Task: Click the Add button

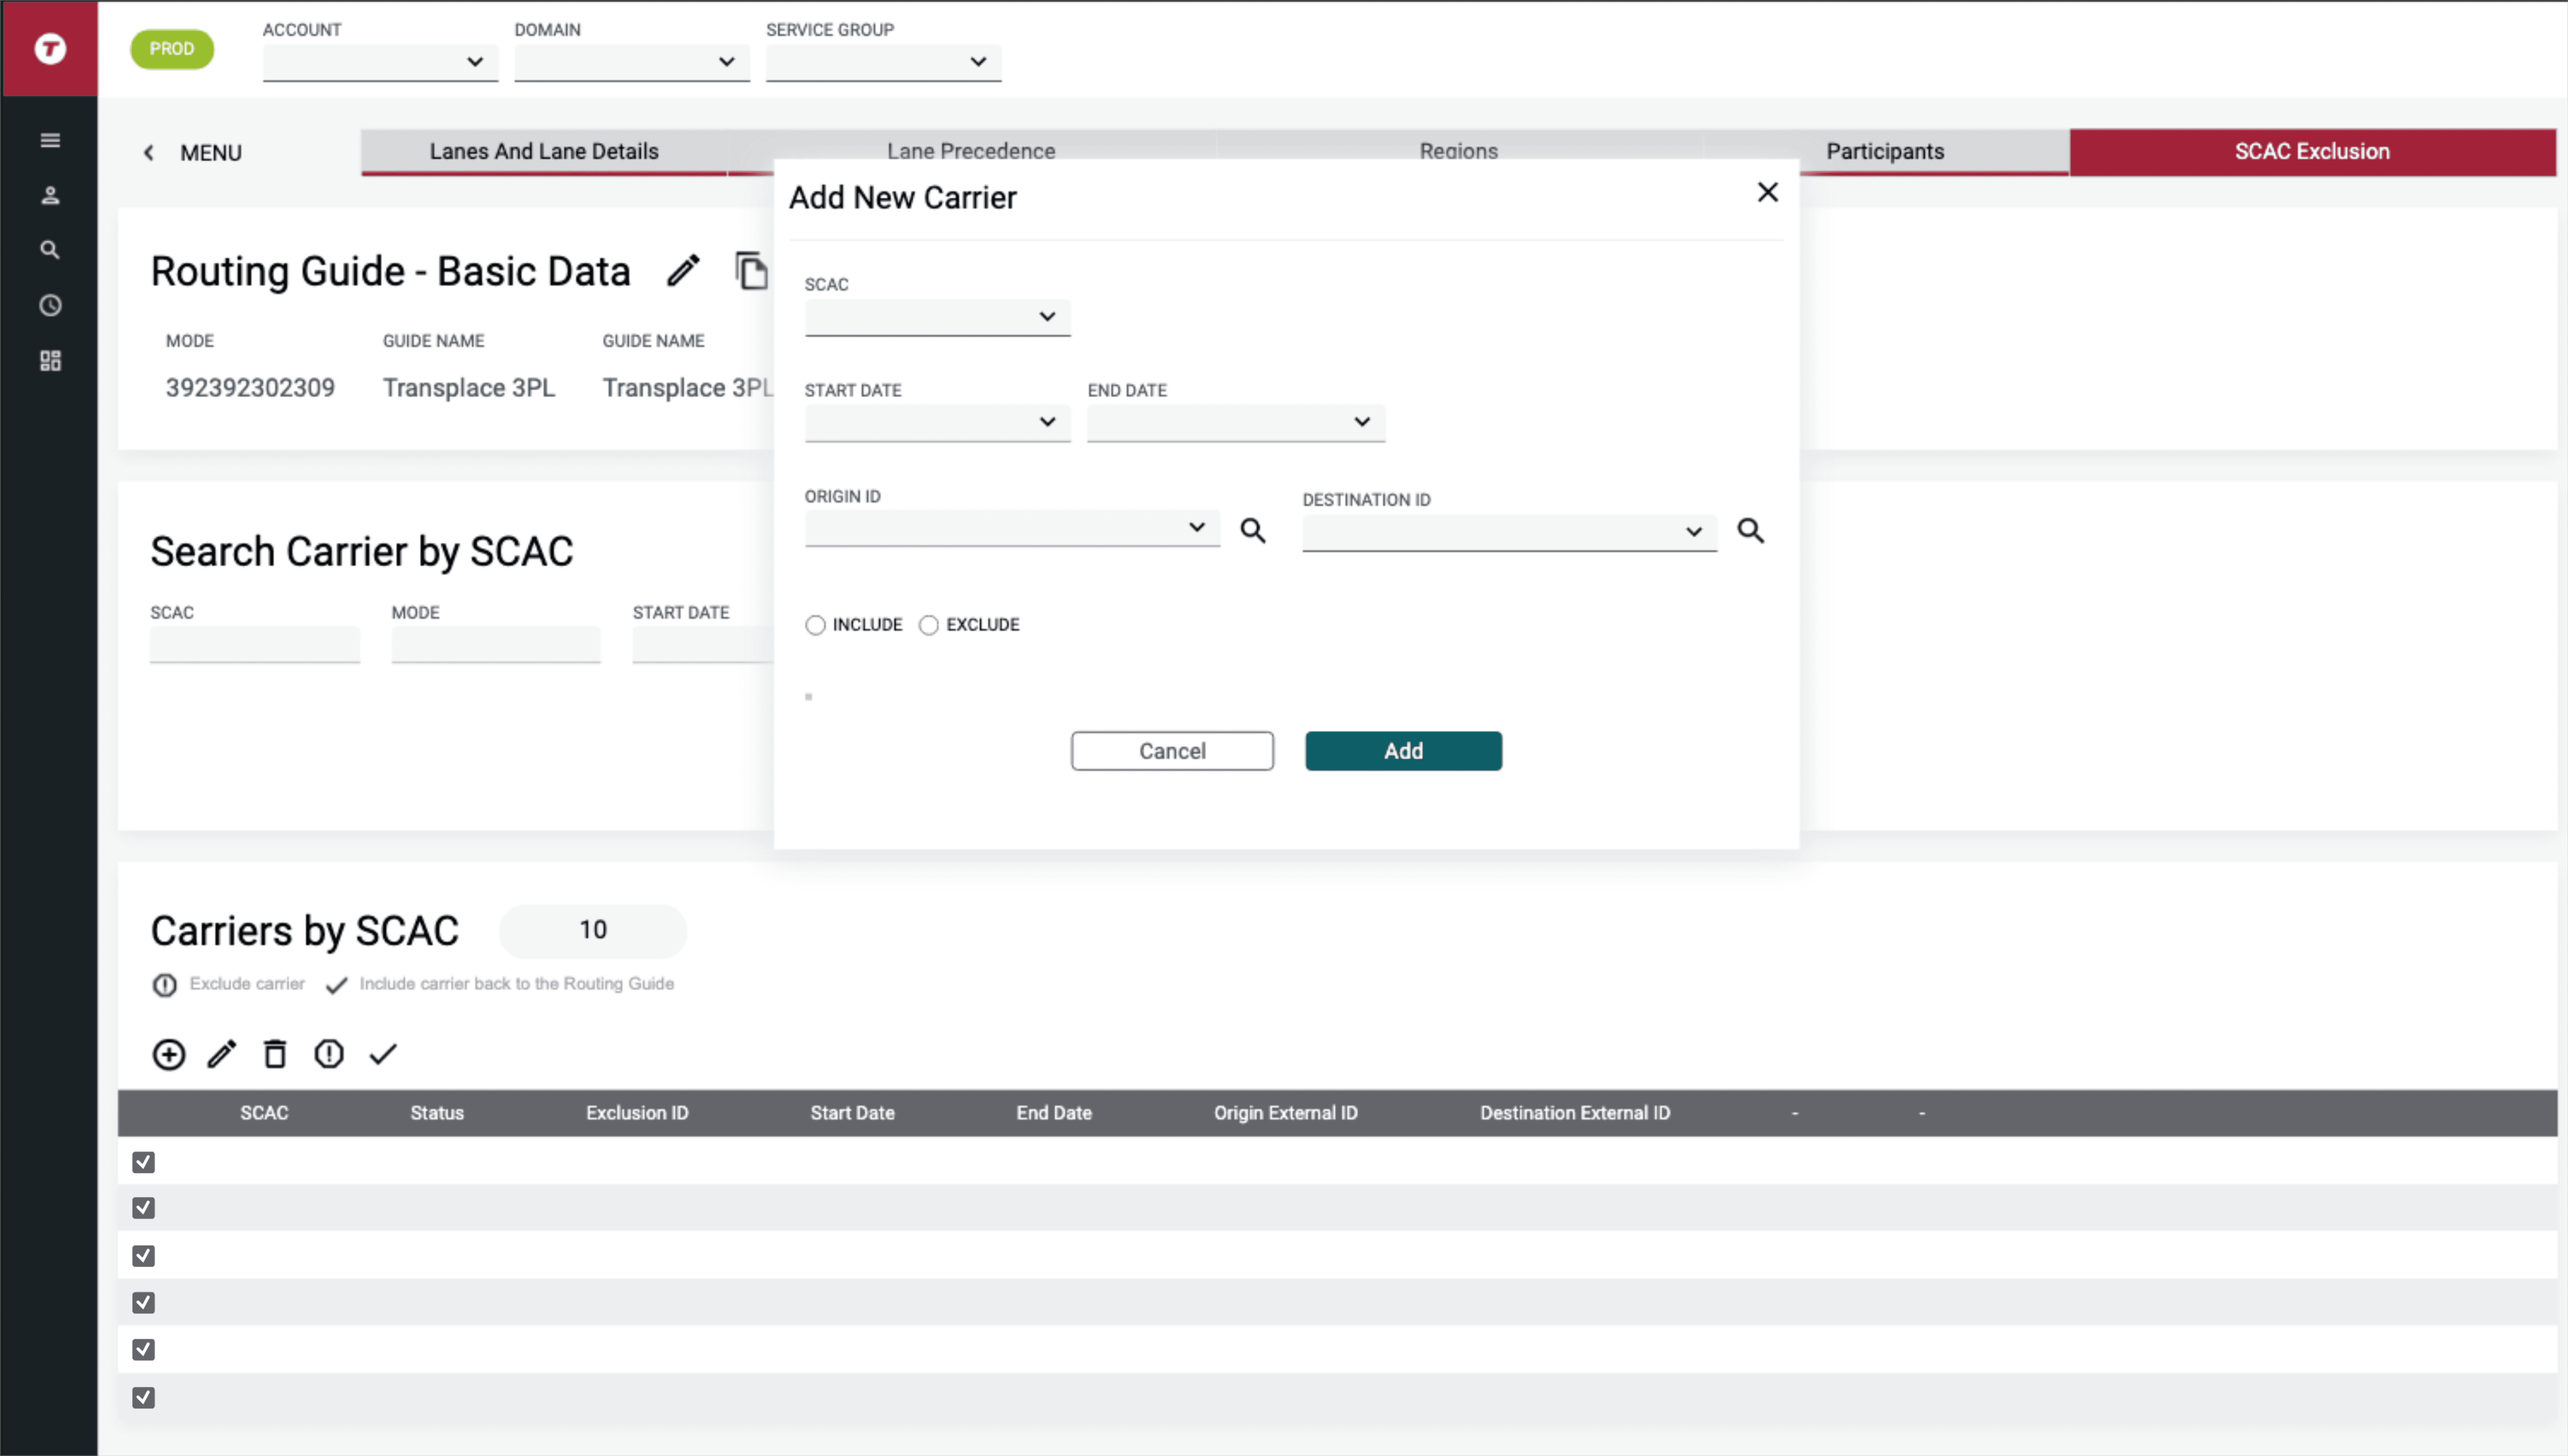Action: pyautogui.click(x=1403, y=751)
